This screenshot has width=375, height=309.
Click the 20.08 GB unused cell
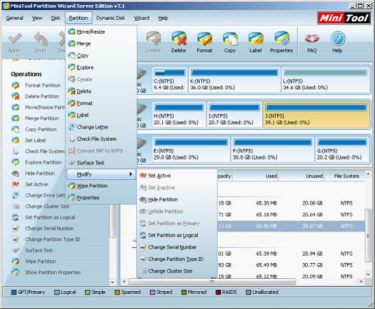(312, 203)
